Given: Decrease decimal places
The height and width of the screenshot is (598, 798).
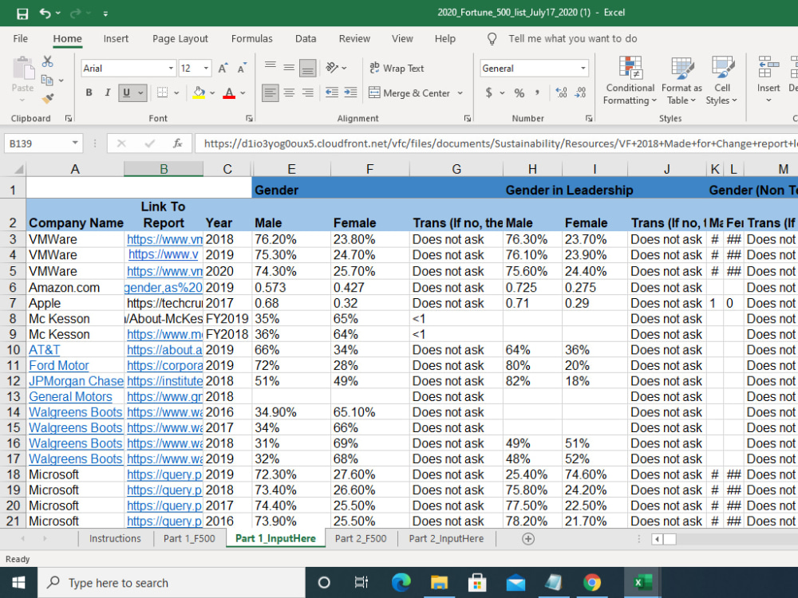Looking at the screenshot, I should 580,92.
